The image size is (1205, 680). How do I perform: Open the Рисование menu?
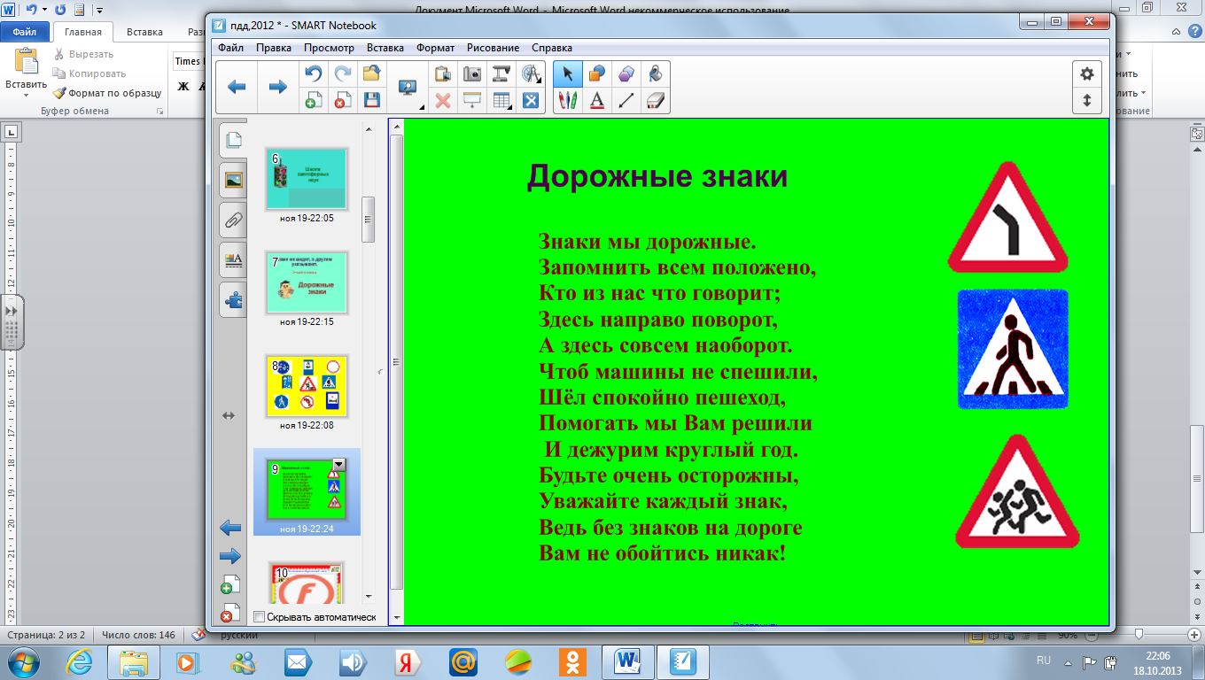click(x=493, y=48)
